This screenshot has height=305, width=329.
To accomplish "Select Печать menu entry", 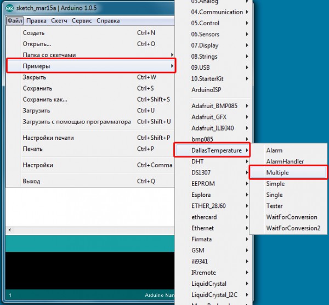I will (x=90, y=149).
